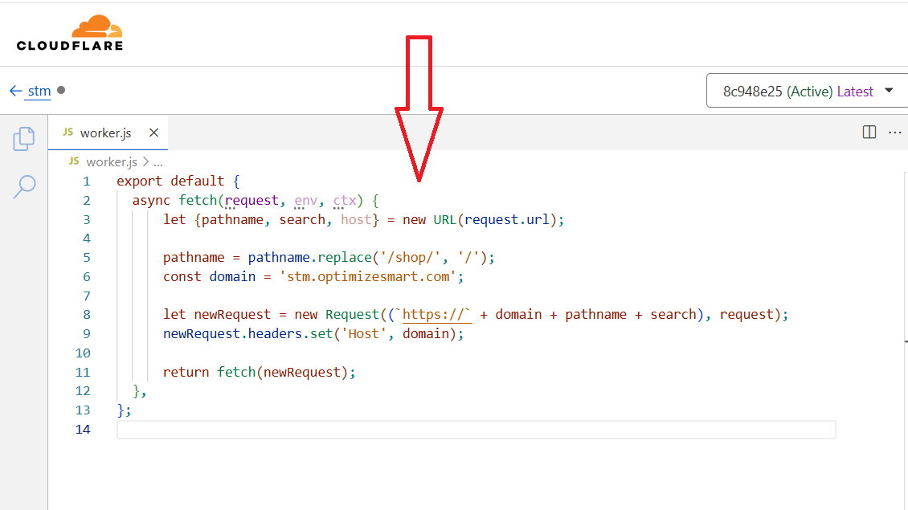Open the More Actions ellipsis menu
Image resolution: width=908 pixels, height=510 pixels.
click(894, 133)
